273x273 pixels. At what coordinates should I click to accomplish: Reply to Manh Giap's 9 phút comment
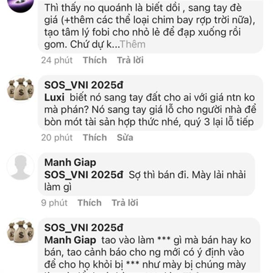[x=125, y=202]
